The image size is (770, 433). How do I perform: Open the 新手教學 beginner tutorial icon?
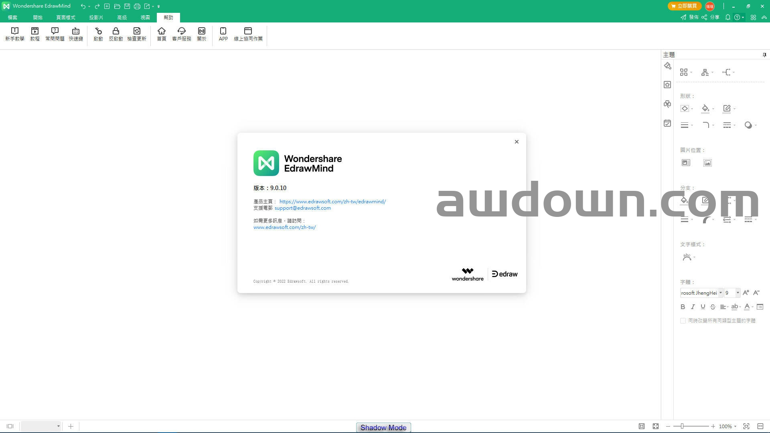(x=15, y=34)
